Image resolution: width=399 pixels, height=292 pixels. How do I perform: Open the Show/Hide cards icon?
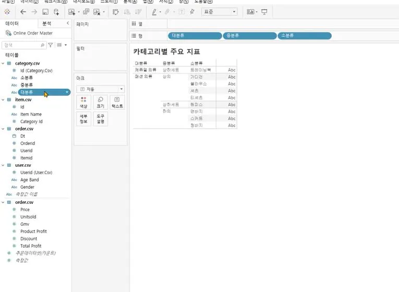(x=250, y=11)
